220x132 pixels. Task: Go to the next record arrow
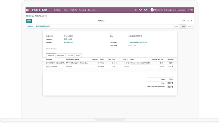(191, 21)
